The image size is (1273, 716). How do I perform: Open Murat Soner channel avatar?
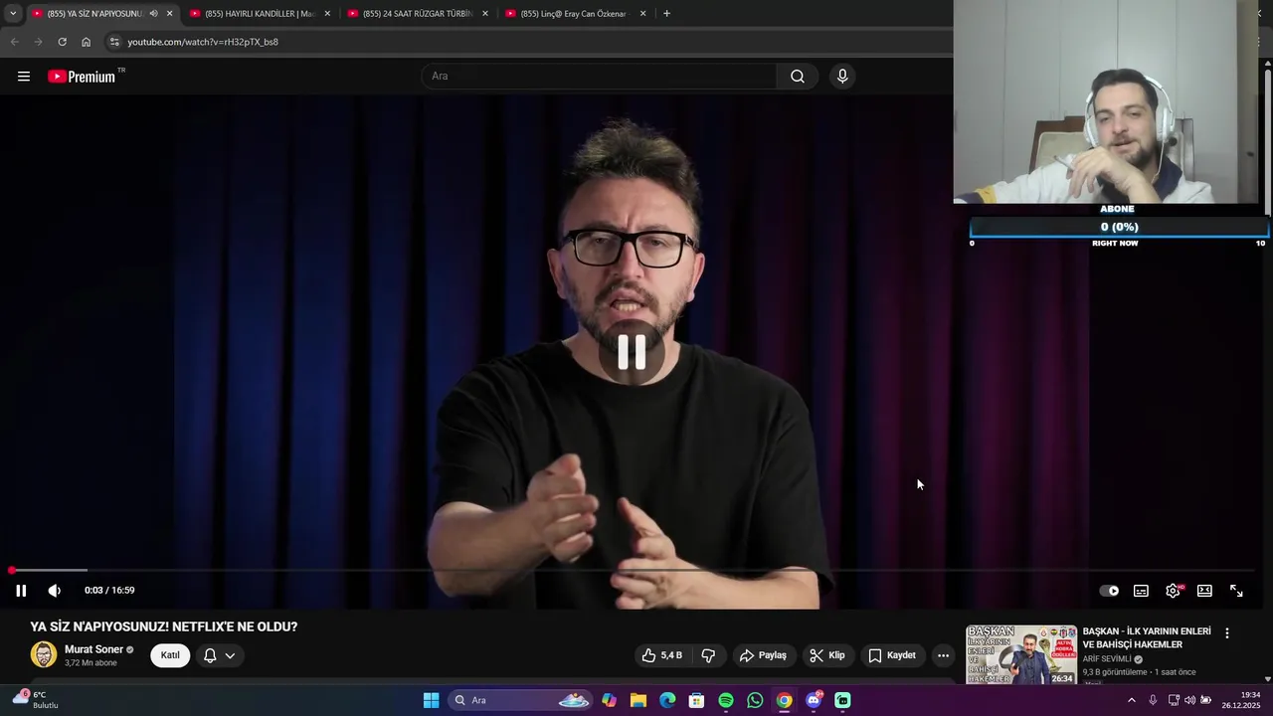(x=44, y=654)
